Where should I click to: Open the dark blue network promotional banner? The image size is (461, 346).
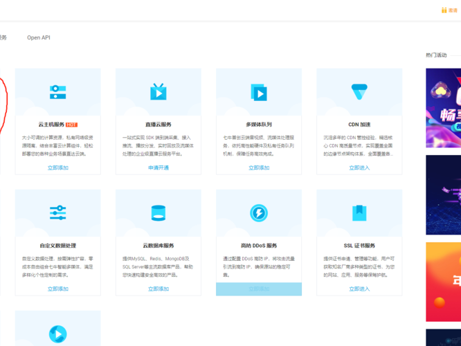point(444,195)
